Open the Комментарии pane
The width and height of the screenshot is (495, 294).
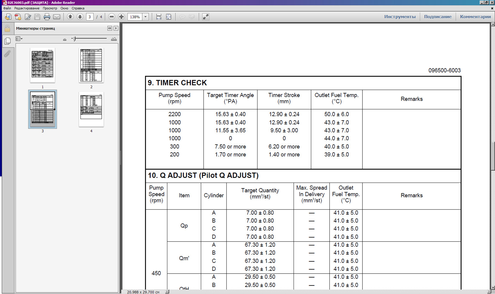[x=475, y=17]
